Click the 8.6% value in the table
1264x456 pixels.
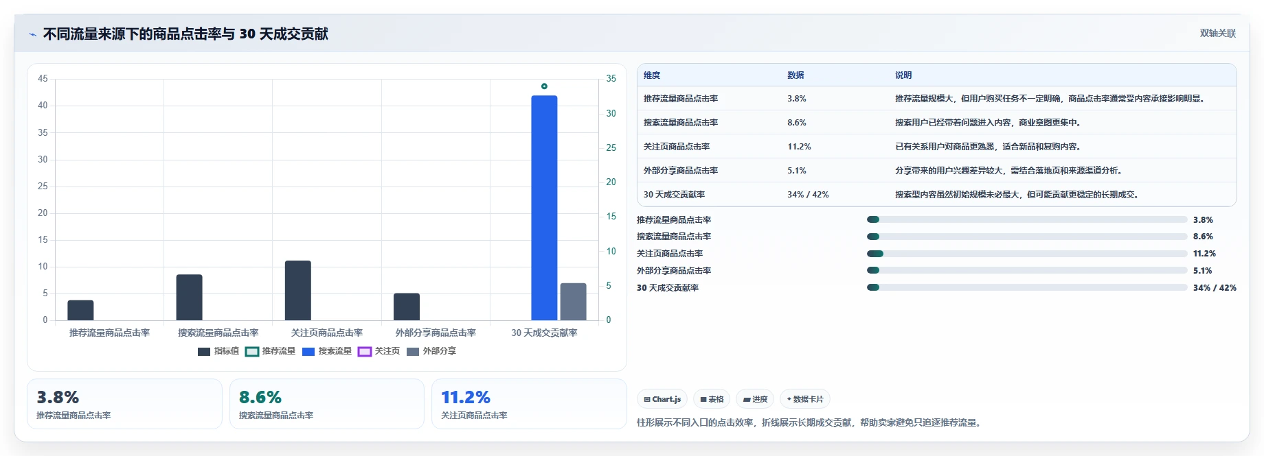797,123
